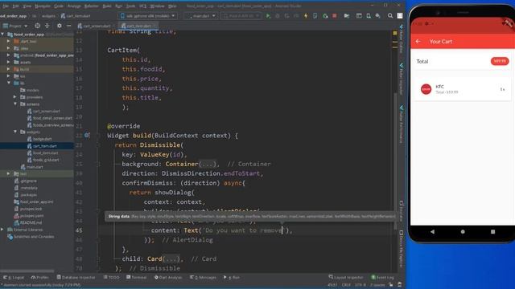This screenshot has width=515, height=289.
Task: Open the Terminal tool window tab
Action: coord(137,277)
